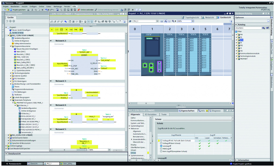
Task: Click the Suchen search field in Katalog
Action: [x=248, y=28]
